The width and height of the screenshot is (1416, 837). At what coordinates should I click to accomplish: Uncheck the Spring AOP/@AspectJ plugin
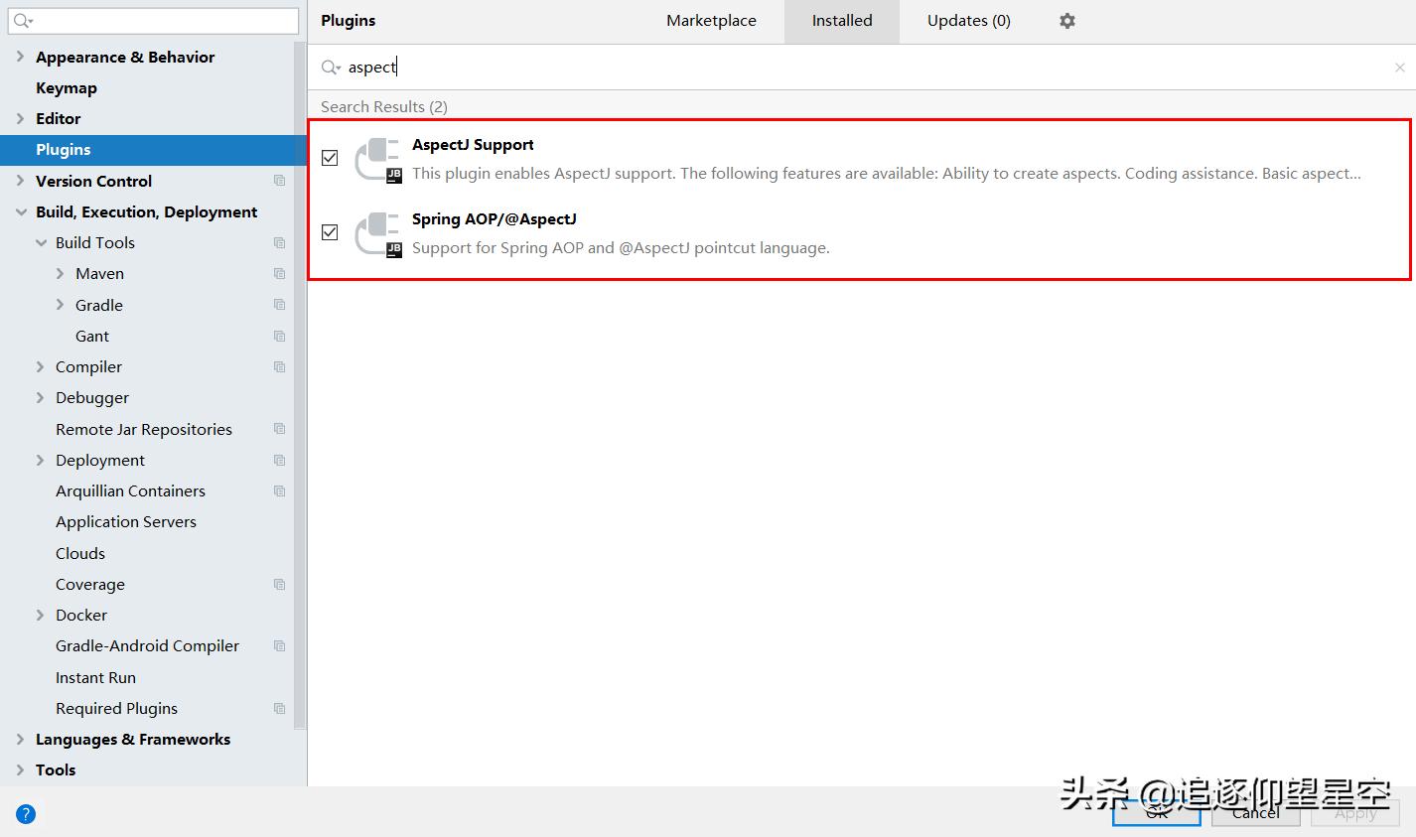pos(330,232)
